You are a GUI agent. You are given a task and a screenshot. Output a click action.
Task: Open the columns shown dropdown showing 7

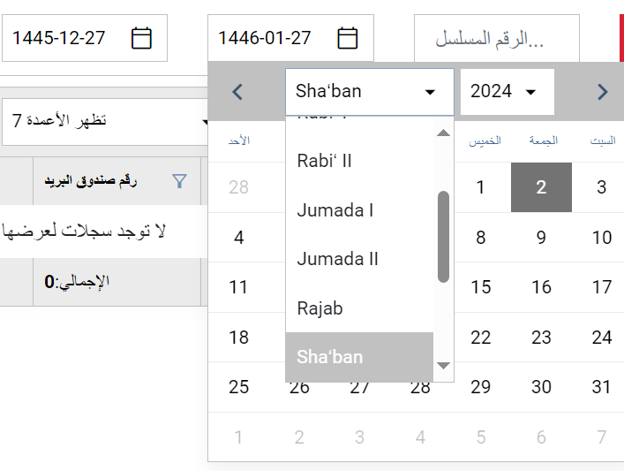click(105, 122)
